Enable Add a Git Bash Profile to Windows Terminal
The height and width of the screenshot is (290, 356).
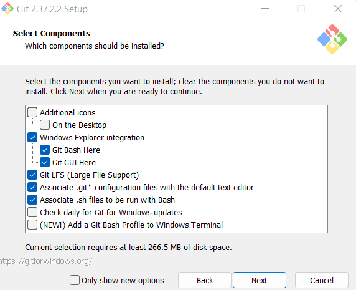coord(32,225)
